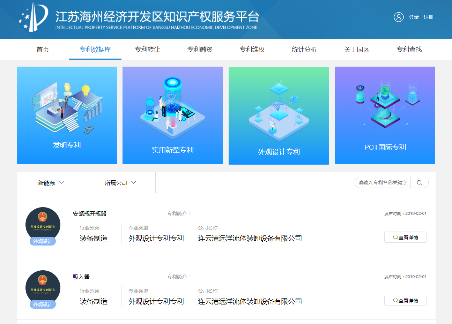Image resolution: width=452 pixels, height=324 pixels.
Task: Select the 外观设计专利 design patent card
Action: 279,115
